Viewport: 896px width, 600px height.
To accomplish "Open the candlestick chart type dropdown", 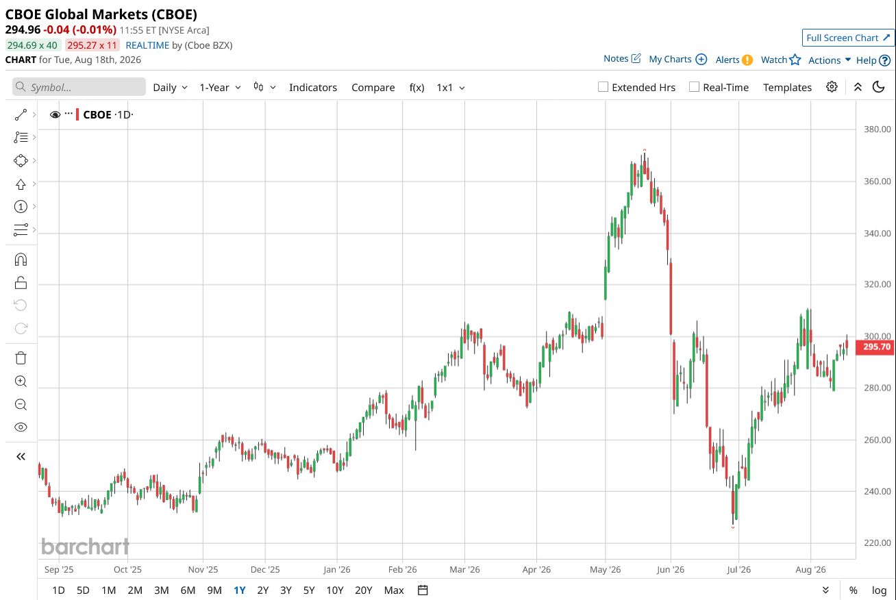I will point(264,87).
